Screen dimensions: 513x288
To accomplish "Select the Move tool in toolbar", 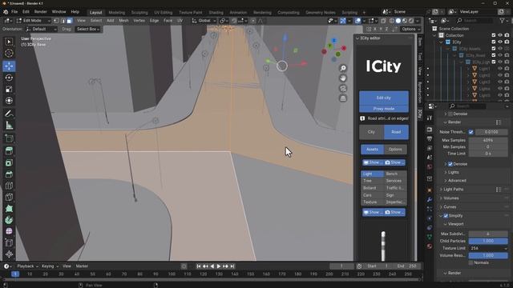I will point(9,66).
